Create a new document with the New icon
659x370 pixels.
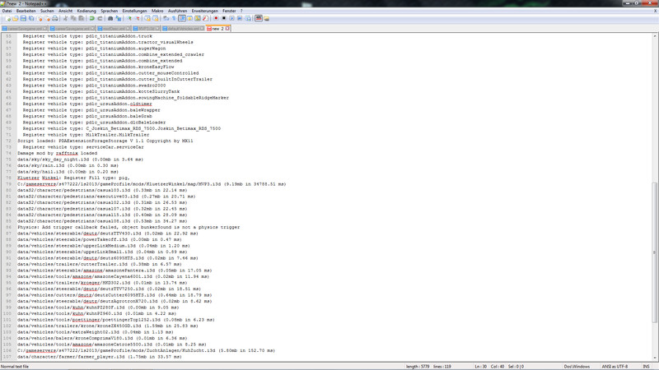coord(8,18)
